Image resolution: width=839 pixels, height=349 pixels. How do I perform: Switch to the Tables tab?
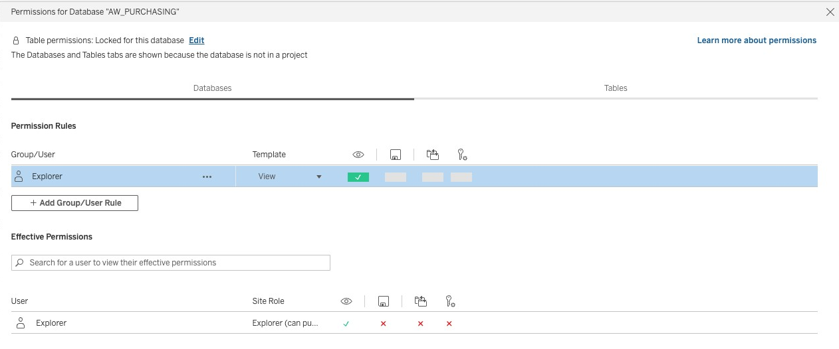(616, 88)
